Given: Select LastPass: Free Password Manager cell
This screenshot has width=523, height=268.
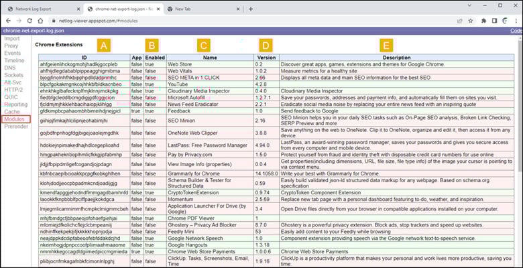Looking at the screenshot, I should click(x=210, y=145).
